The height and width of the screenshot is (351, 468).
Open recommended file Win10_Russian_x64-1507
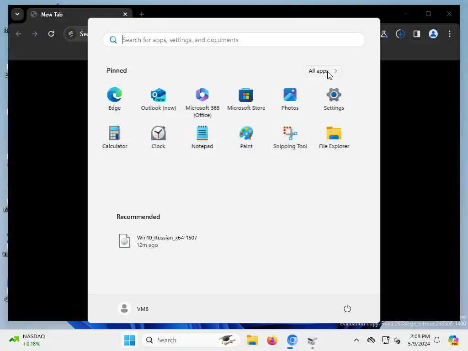click(x=158, y=241)
